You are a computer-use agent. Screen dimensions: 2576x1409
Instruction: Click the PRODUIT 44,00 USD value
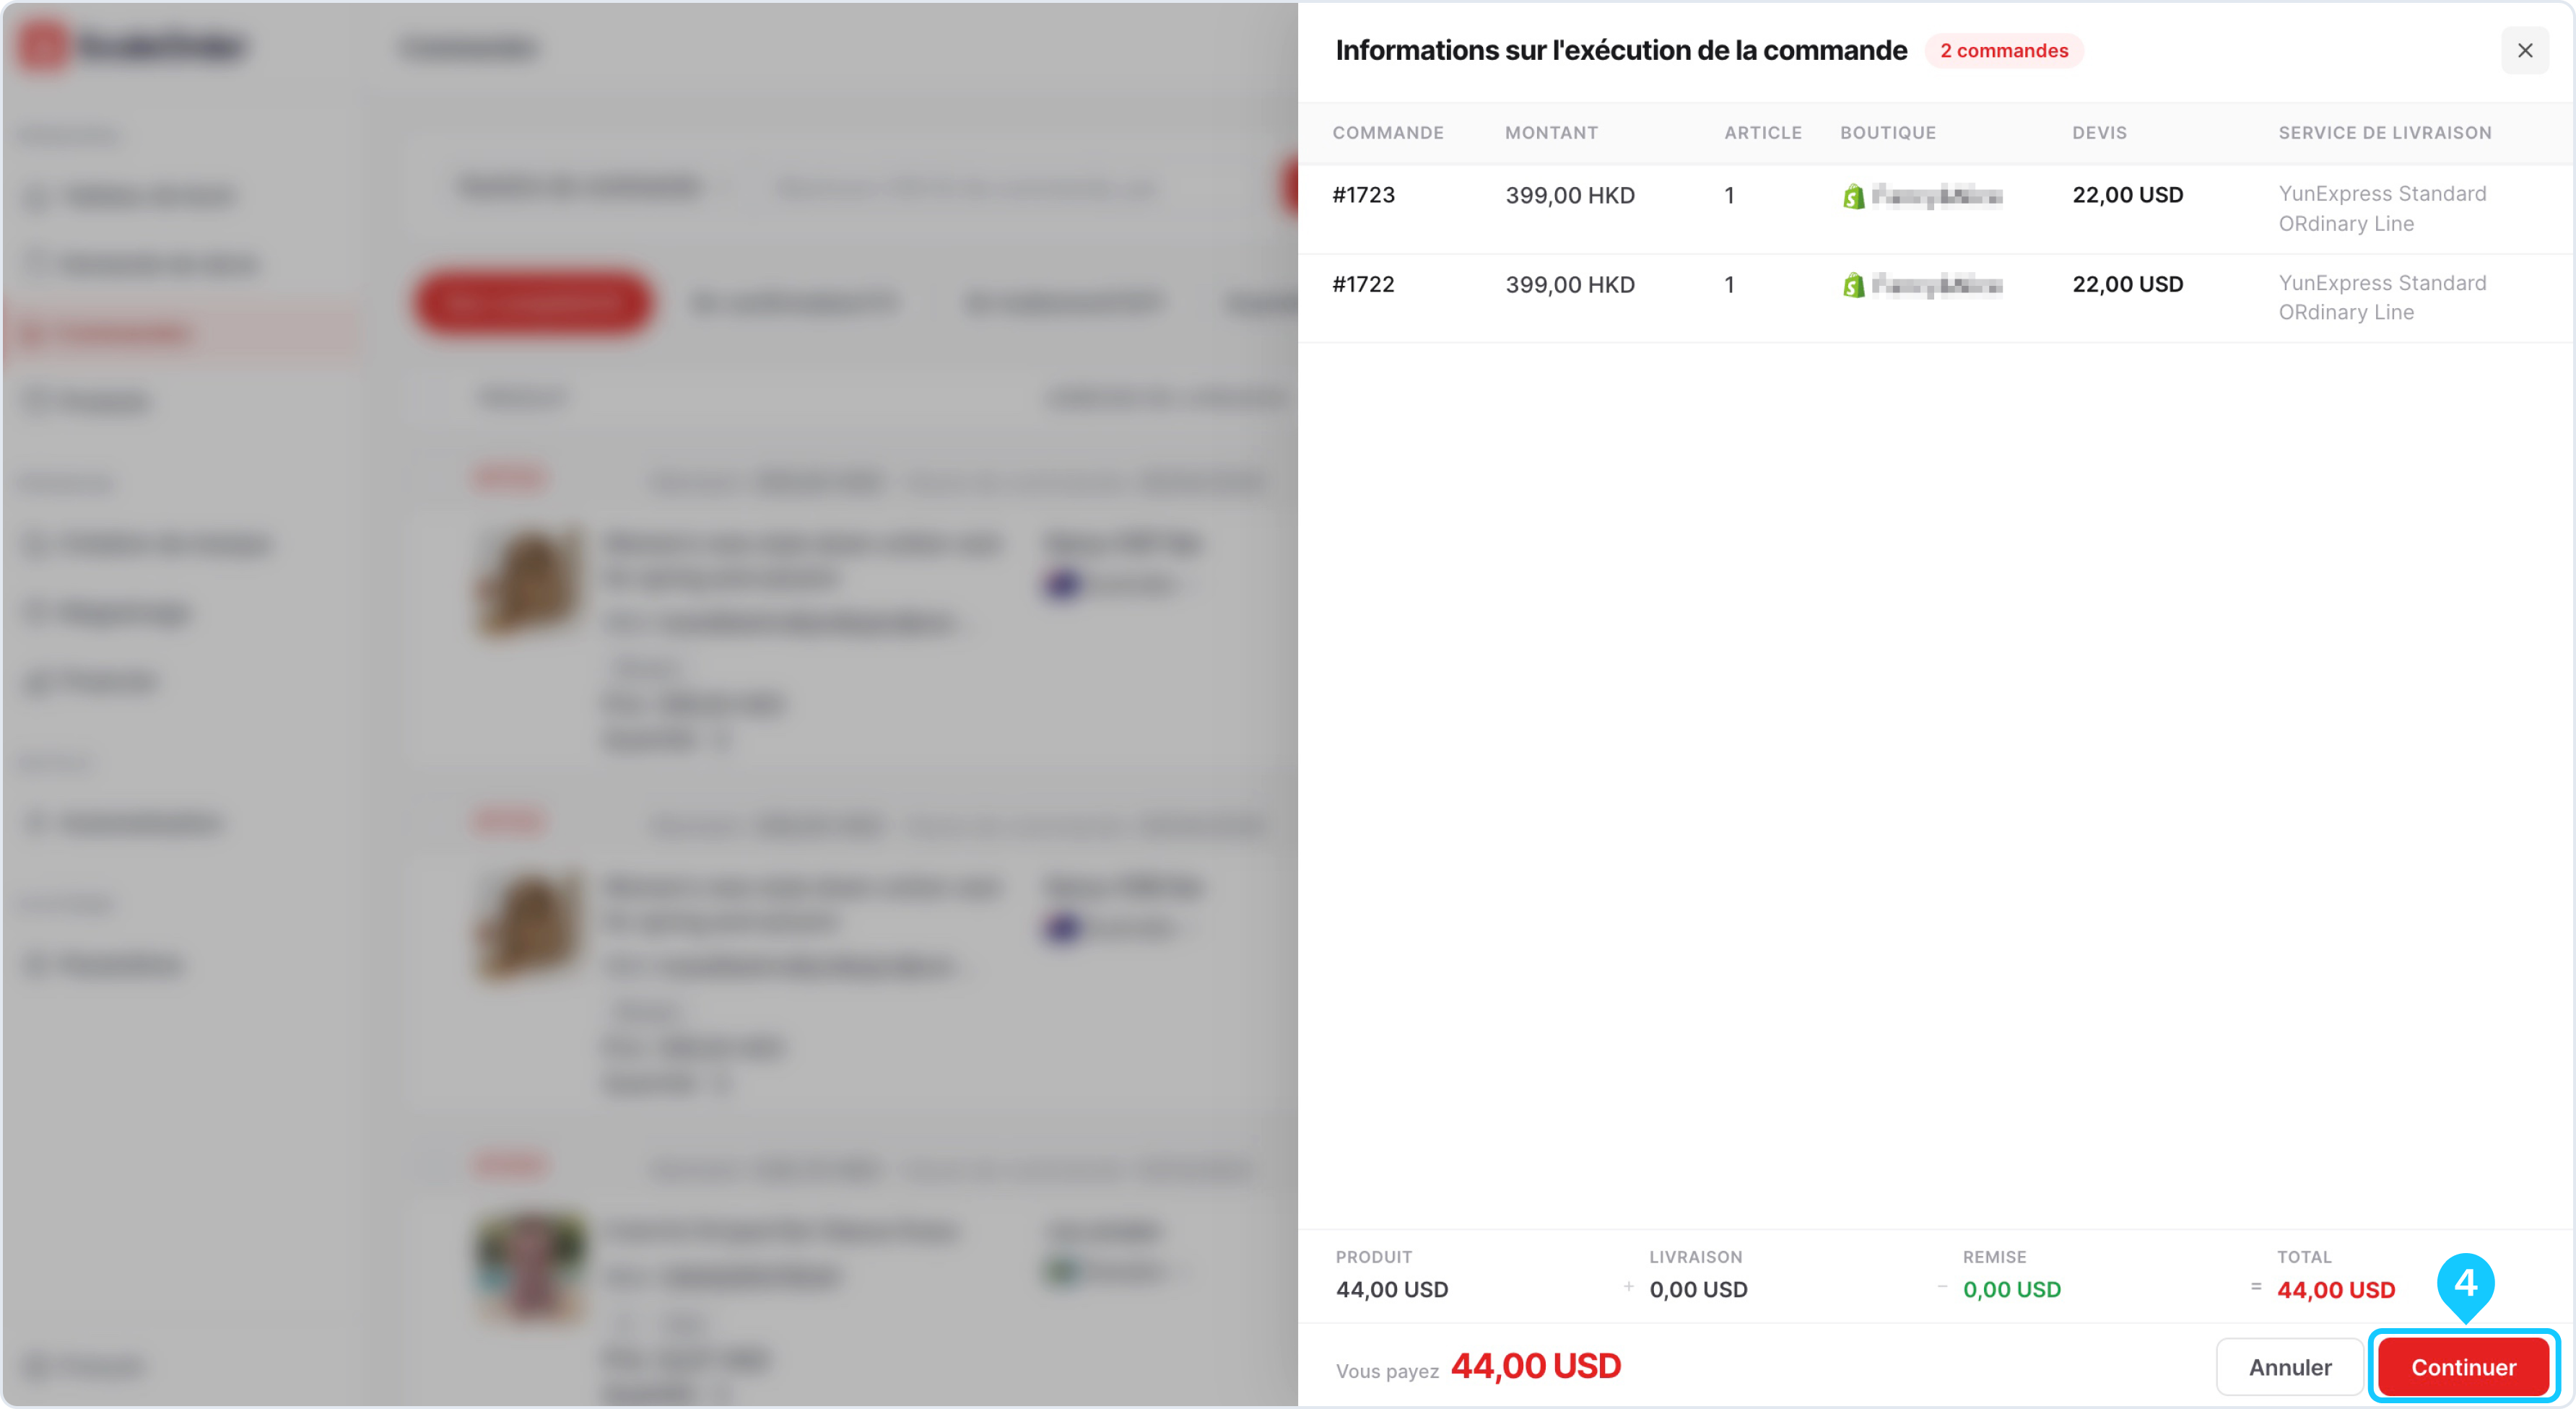click(1391, 1289)
